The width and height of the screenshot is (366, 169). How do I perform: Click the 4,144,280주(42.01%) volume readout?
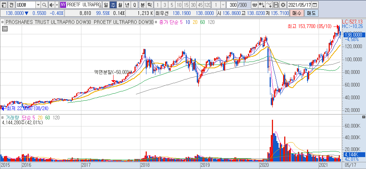pyautogui.click(x=22, y=122)
